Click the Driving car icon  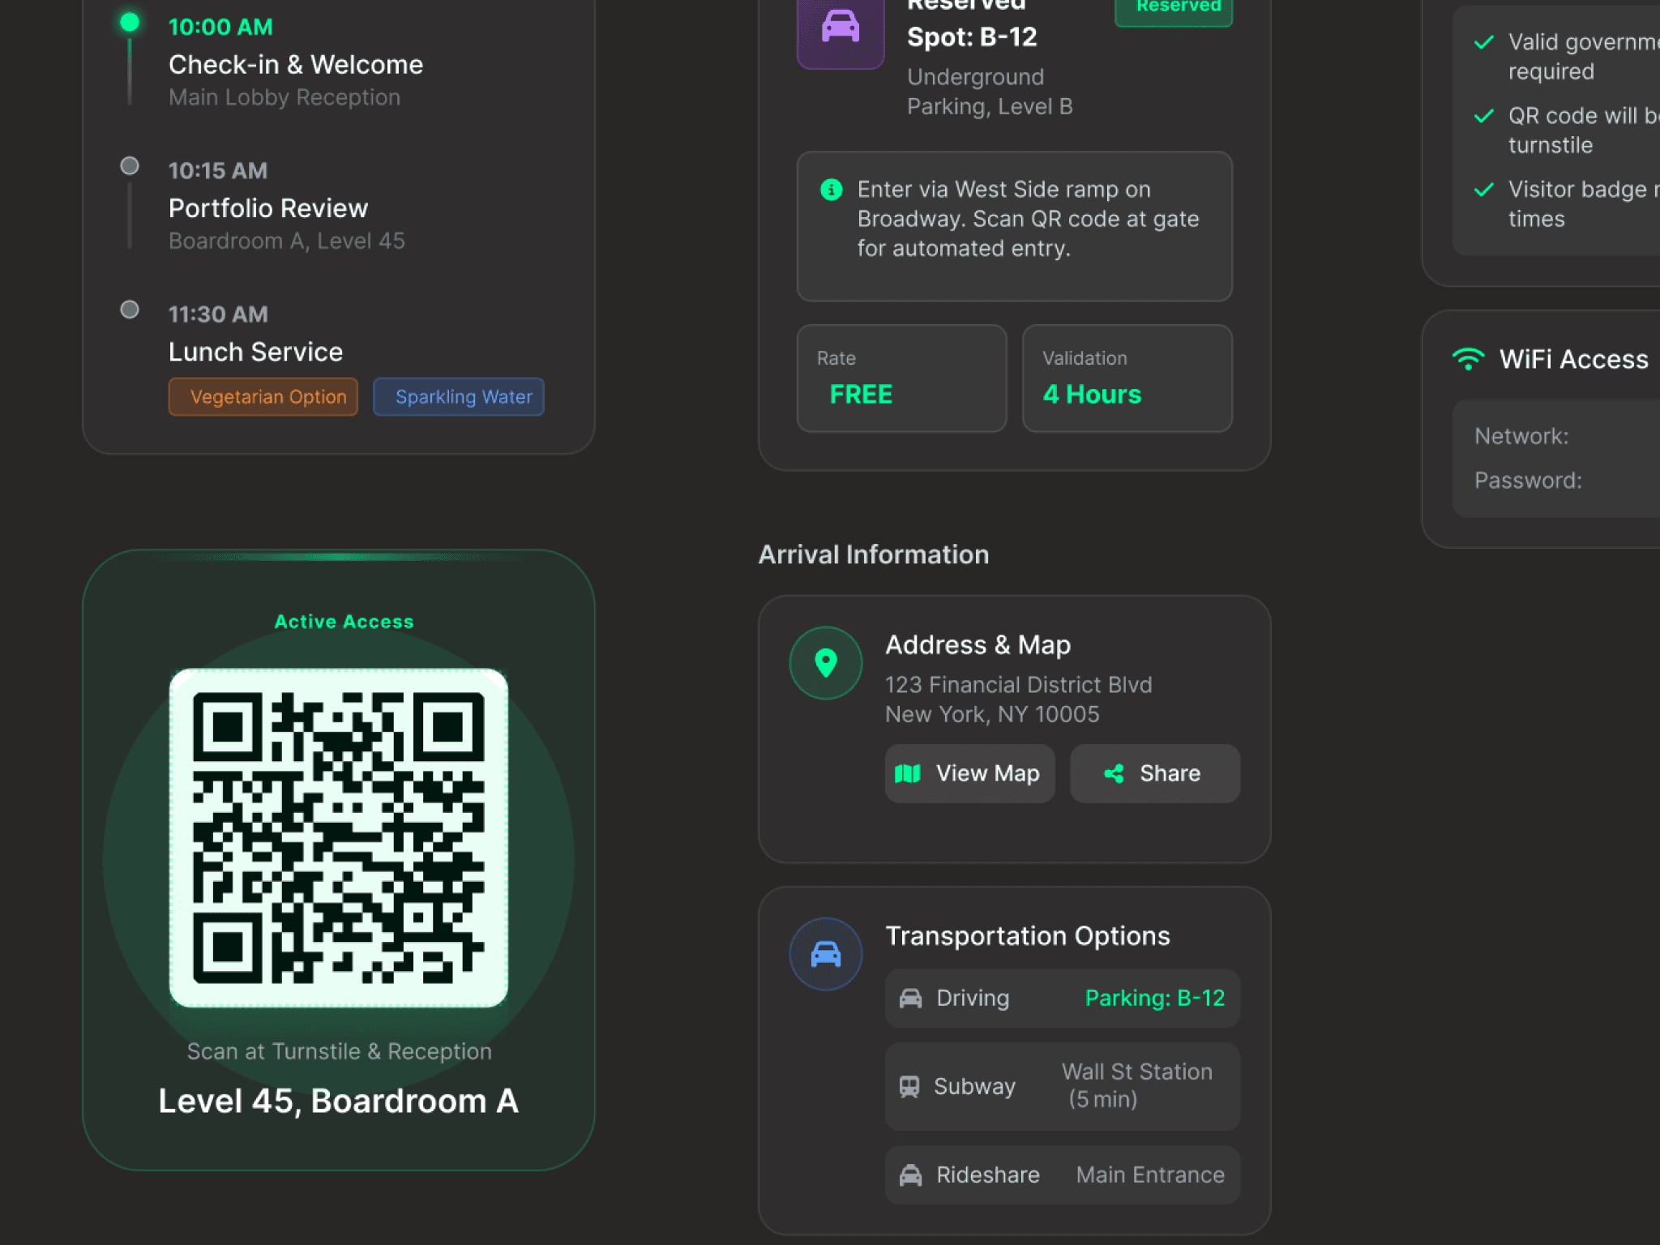point(910,999)
